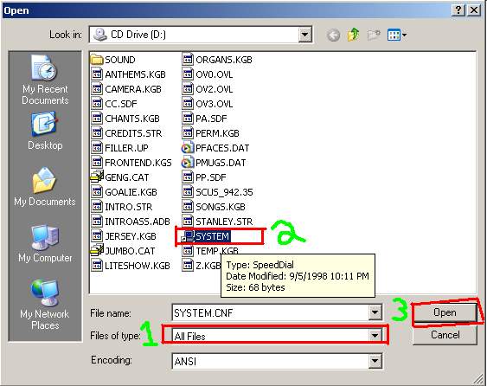Click the question mark help button
Viewport: 487px width, 386px height.
click(x=458, y=10)
